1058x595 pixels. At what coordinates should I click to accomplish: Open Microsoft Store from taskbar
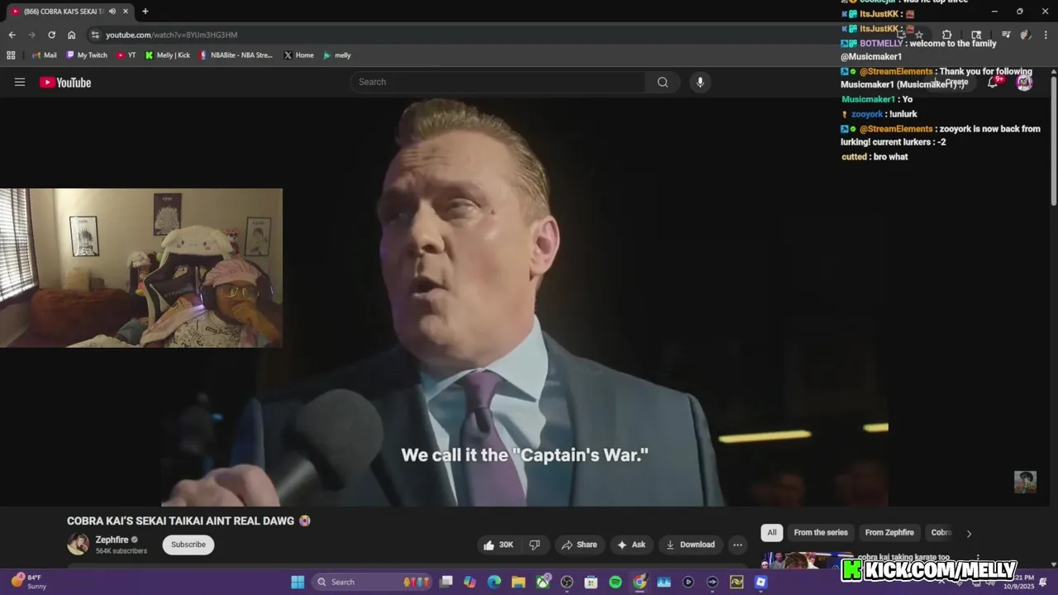591,582
